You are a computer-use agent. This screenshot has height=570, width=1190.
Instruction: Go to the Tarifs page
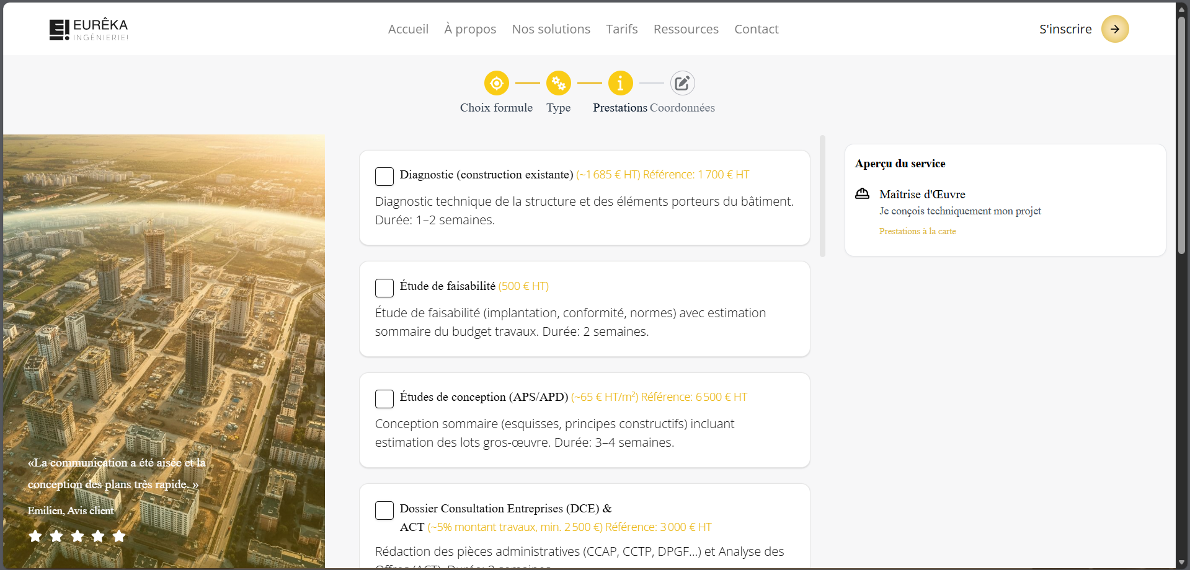coord(621,29)
